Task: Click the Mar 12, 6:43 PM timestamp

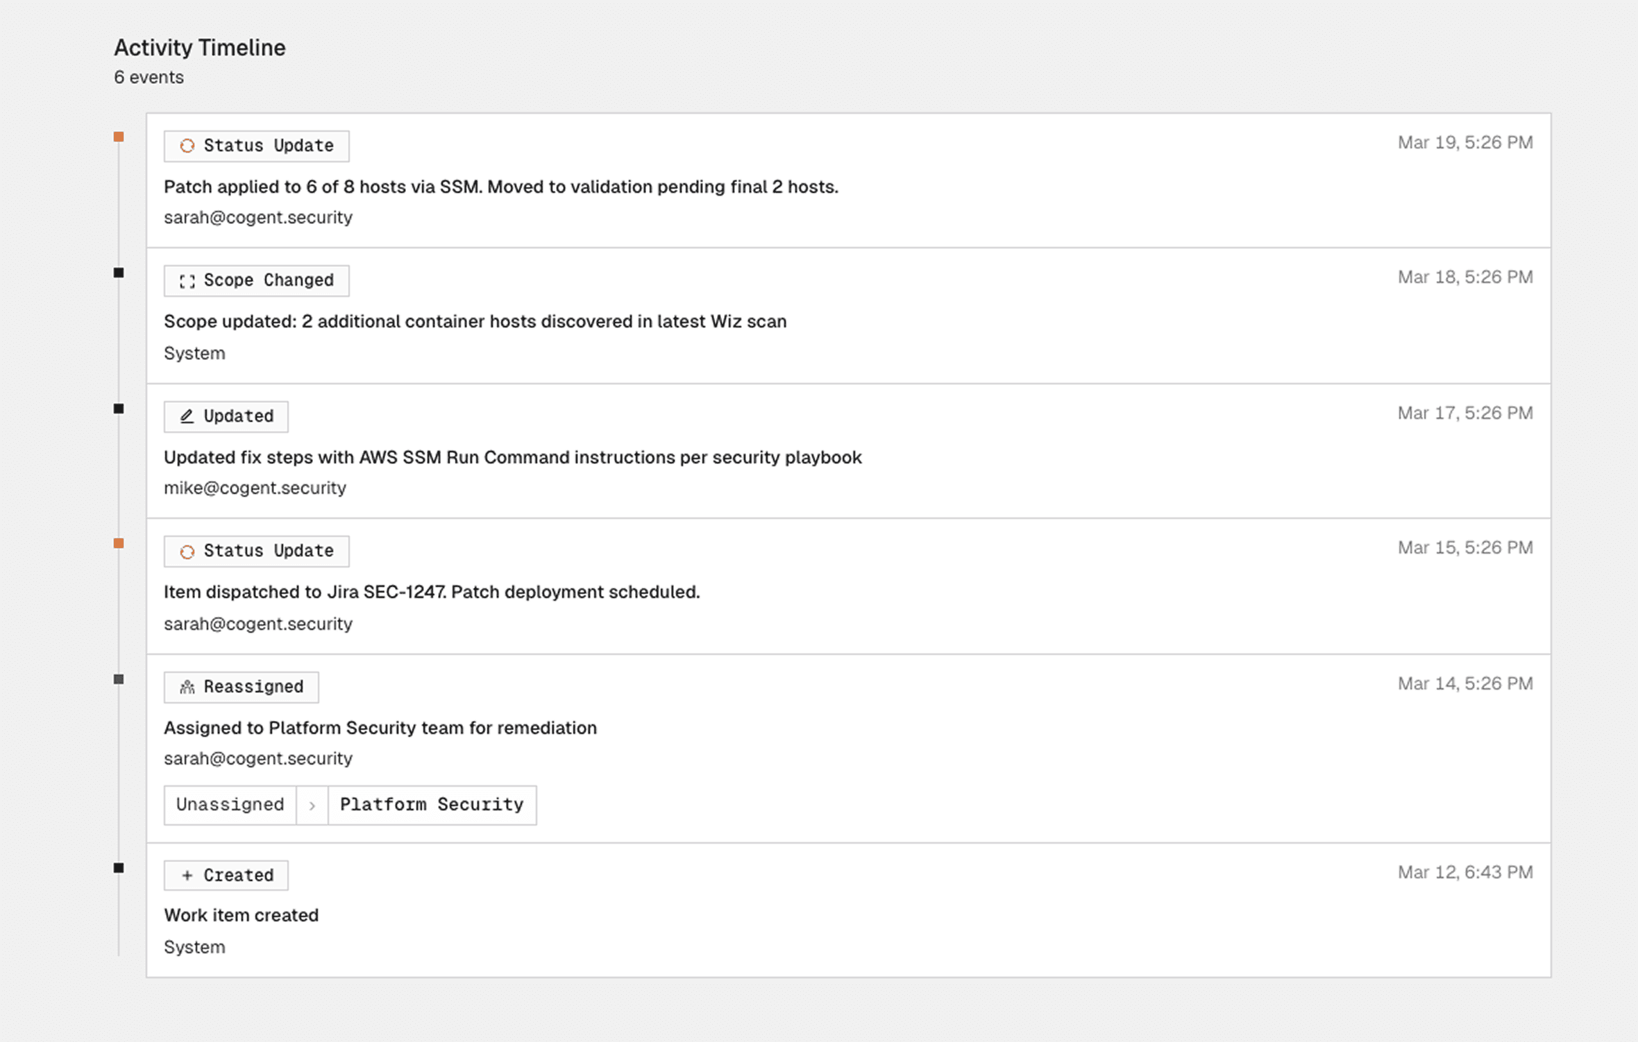Action: [1465, 872]
